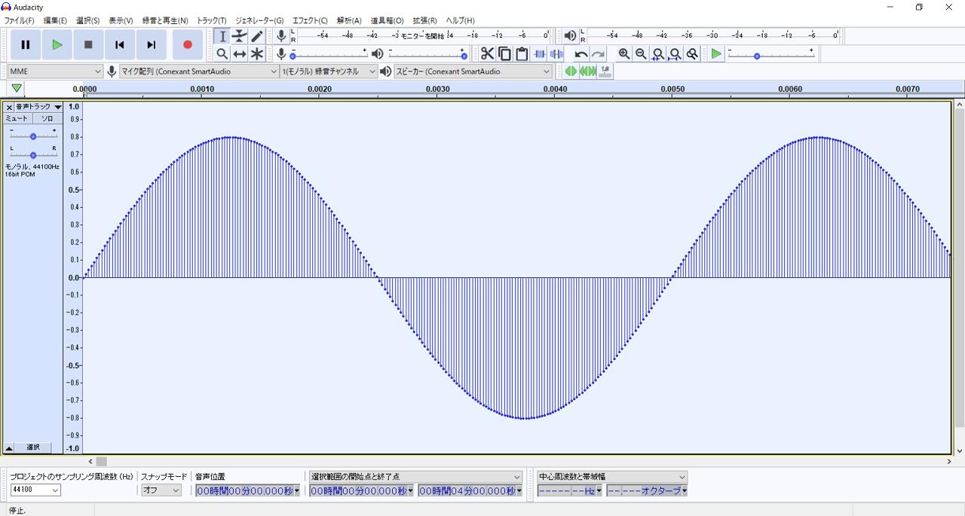This screenshot has width=965, height=516.
Task: Click the Copy icon in edit toolbar
Action: pyautogui.click(x=504, y=53)
